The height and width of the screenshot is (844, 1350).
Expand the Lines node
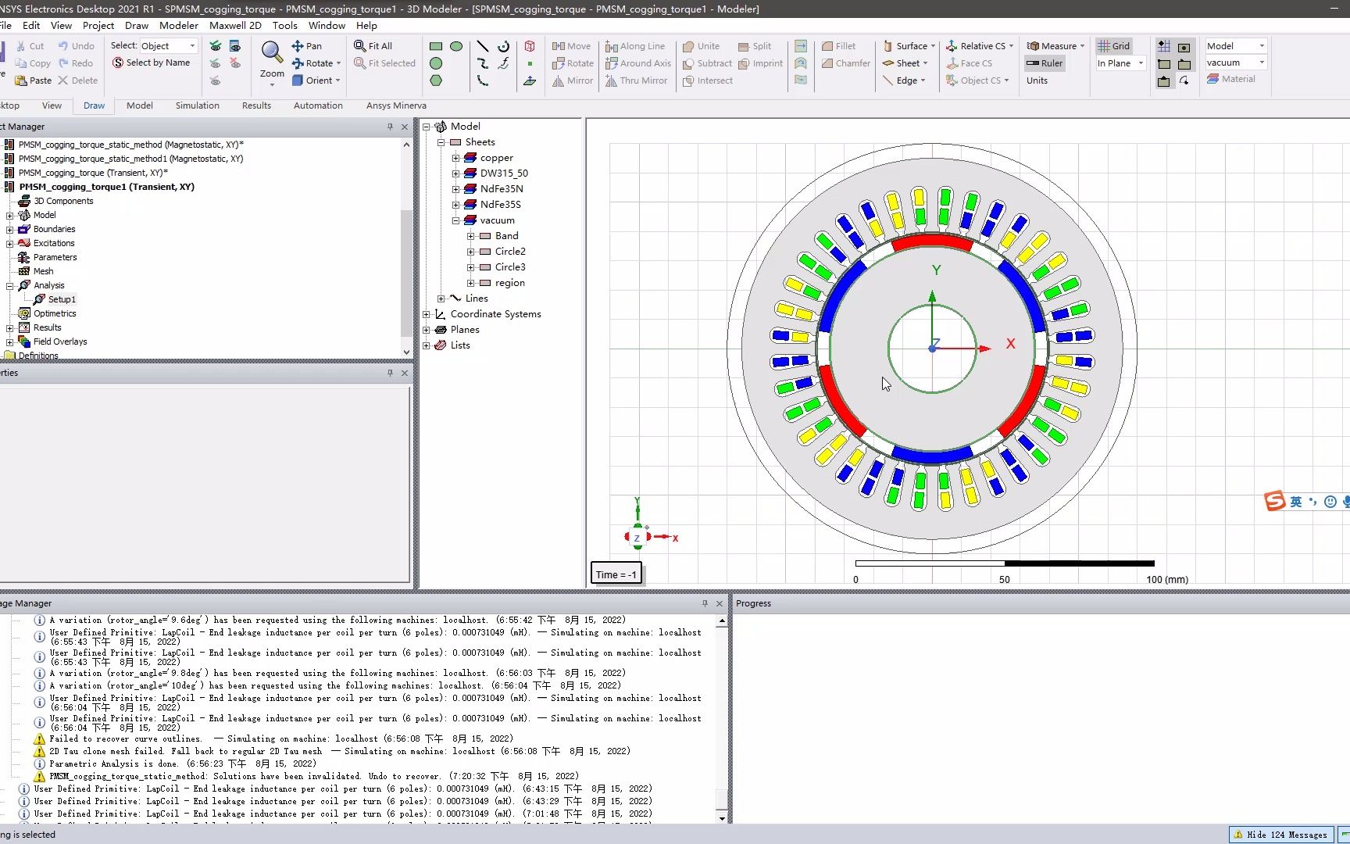click(x=441, y=299)
